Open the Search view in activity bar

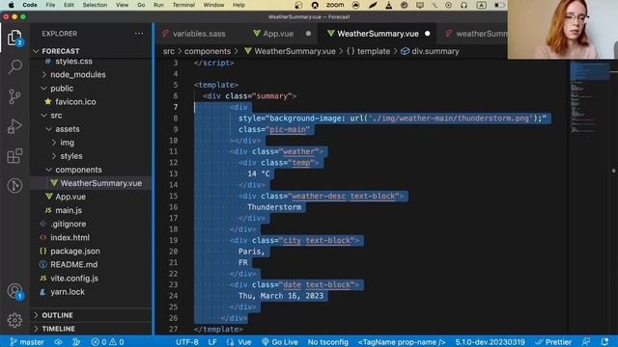(14, 67)
